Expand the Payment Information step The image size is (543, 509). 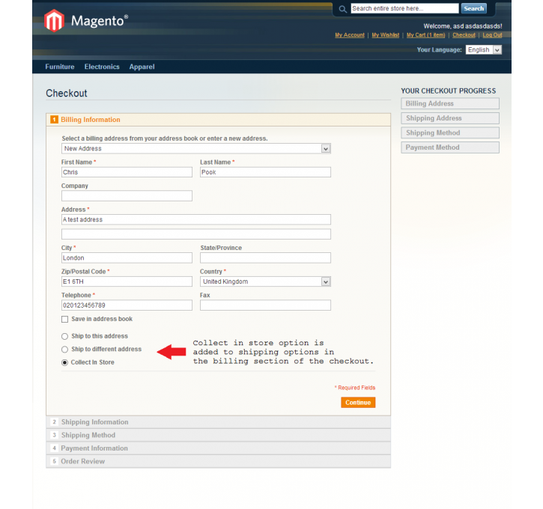point(218,448)
